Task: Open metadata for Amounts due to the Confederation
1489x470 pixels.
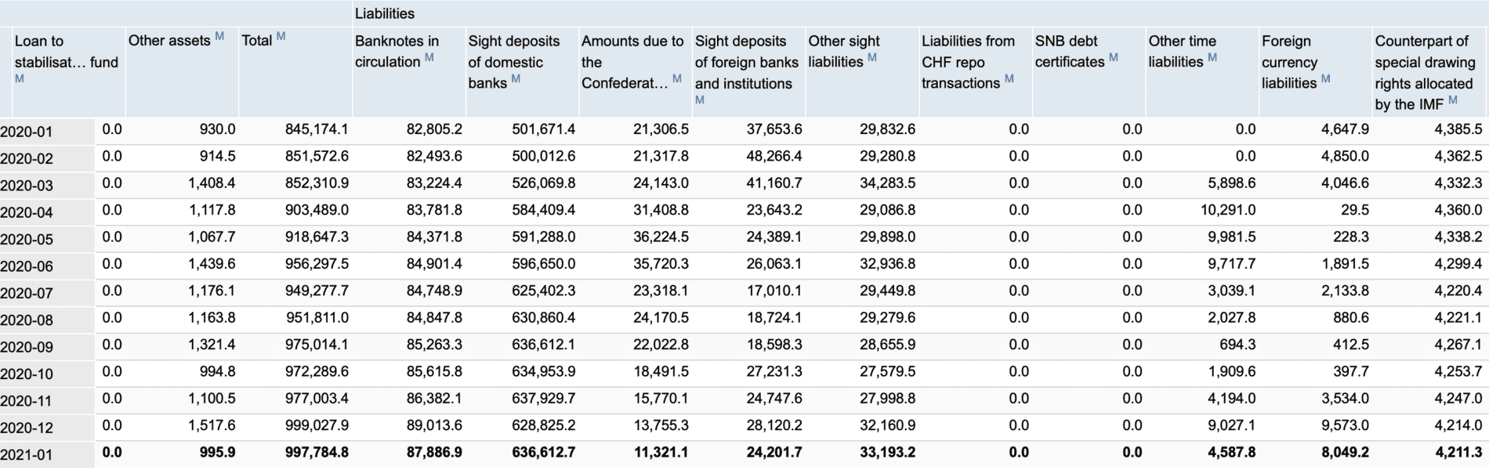Action: coord(677,78)
